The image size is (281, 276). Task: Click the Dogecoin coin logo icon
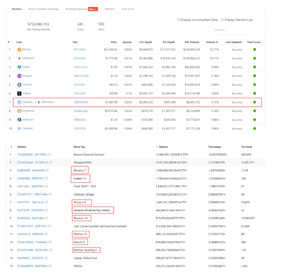pos(19,111)
